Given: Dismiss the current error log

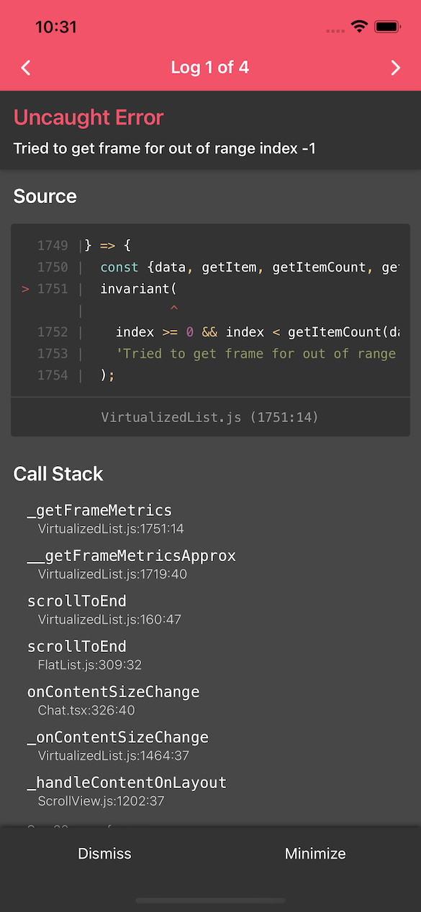Looking at the screenshot, I should [x=104, y=854].
